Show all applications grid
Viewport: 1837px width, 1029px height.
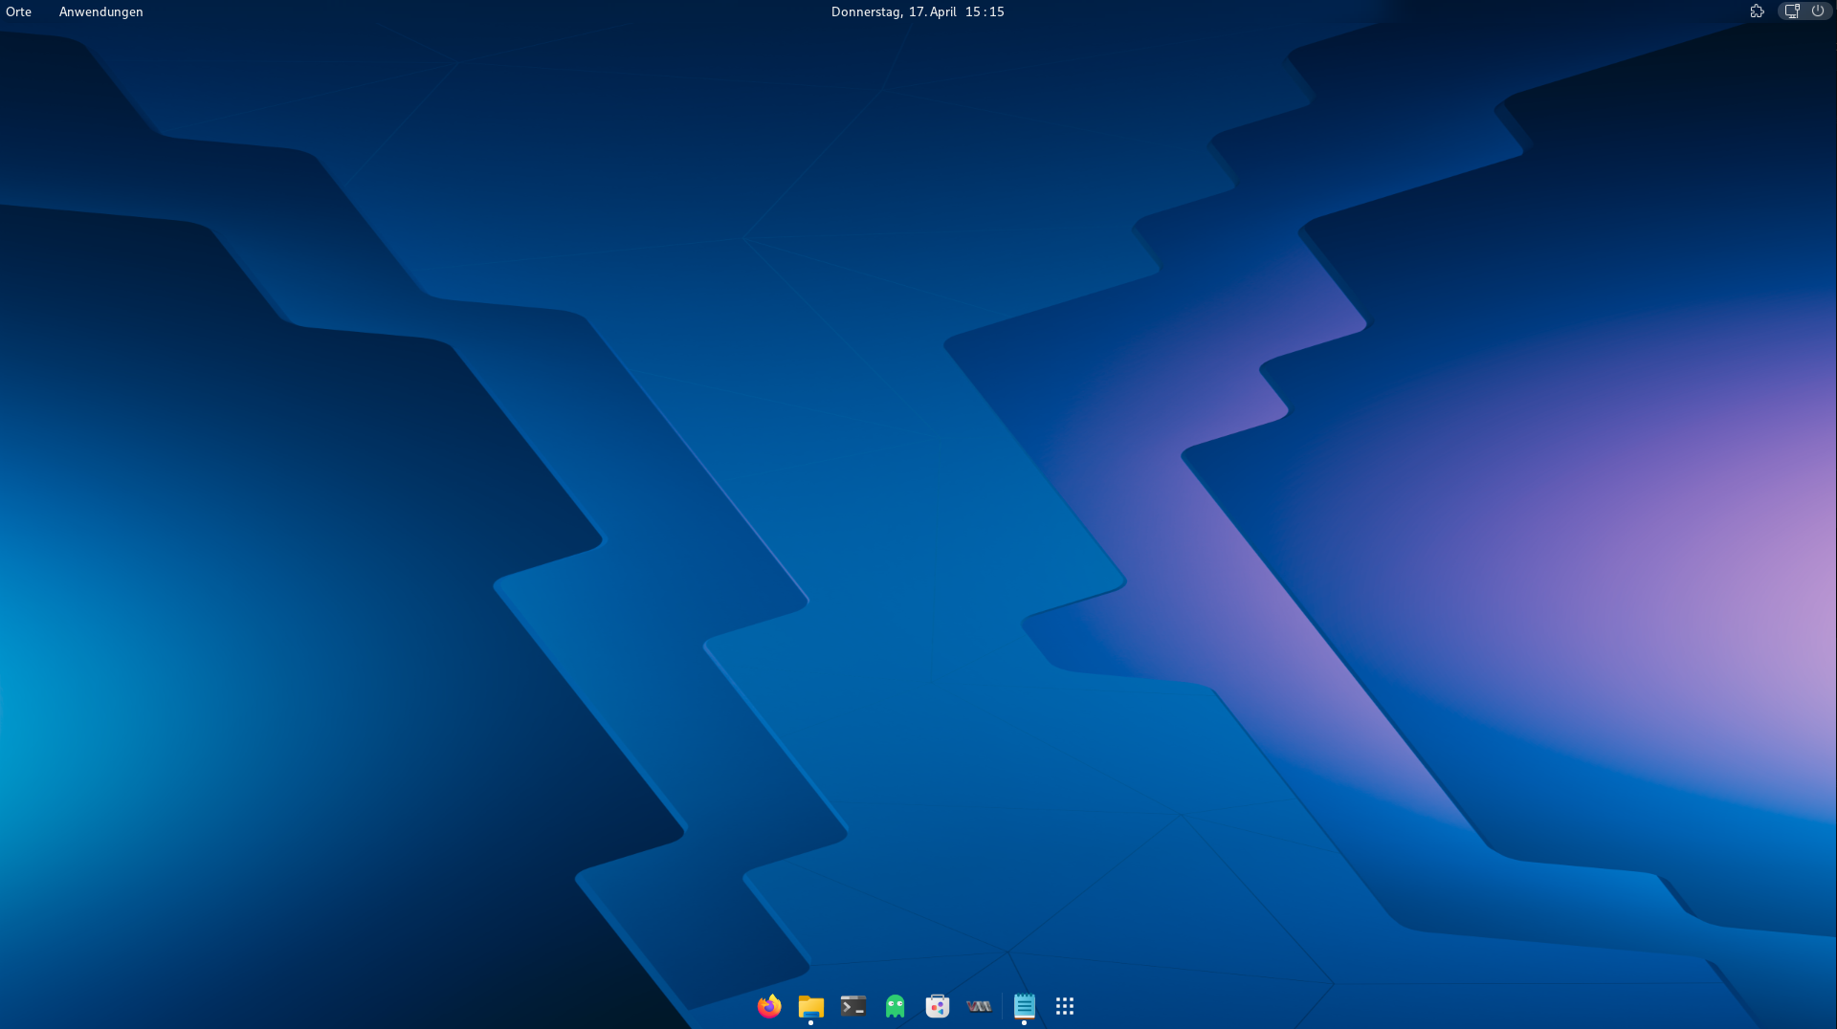point(1065,1006)
